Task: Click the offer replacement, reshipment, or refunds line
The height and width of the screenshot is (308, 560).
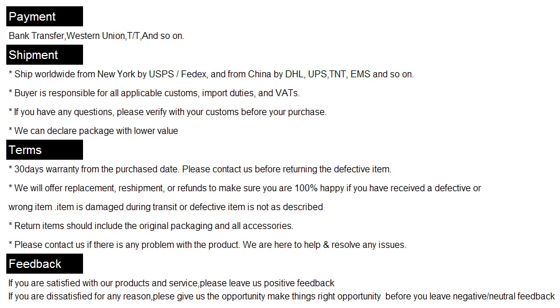Action: pyautogui.click(x=244, y=188)
